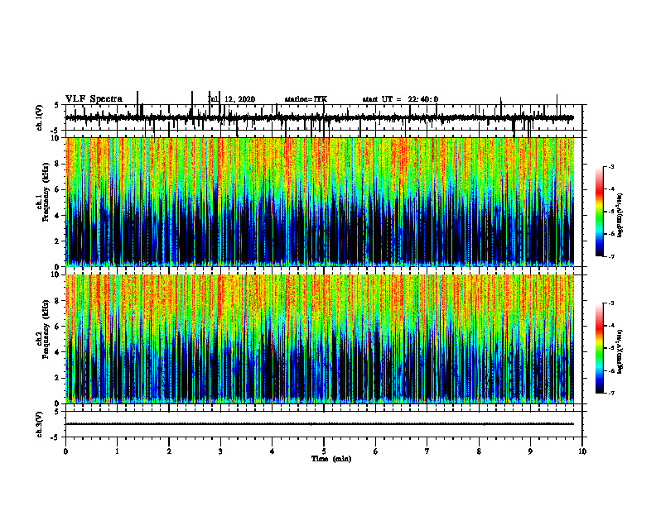656x506 pixels.
Task: Click the "-5" label on ch.1 colorbar
Action: pyautogui.click(x=610, y=212)
